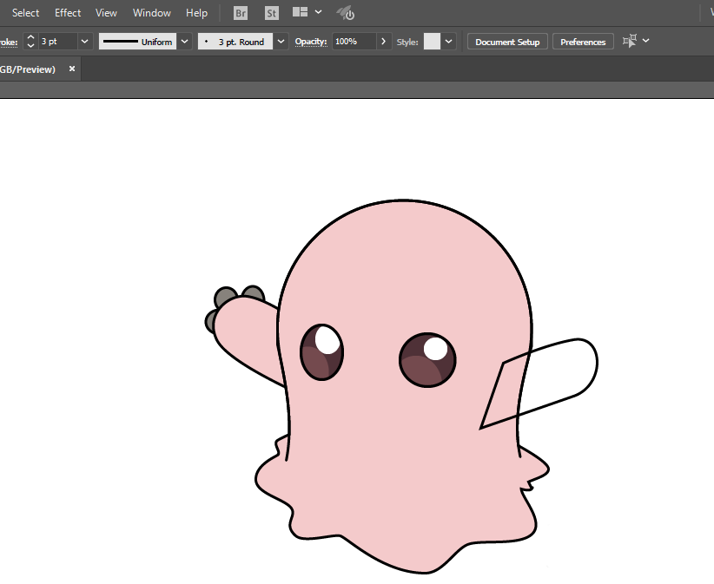Click the Document Setup button
The image size is (714, 584).
507,42
